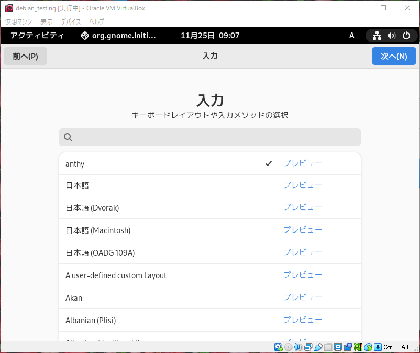
Task: Click the magnifier icon in the search box
Action: coord(68,137)
